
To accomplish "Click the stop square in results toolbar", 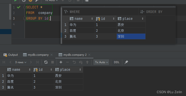I will click(53, 62).
